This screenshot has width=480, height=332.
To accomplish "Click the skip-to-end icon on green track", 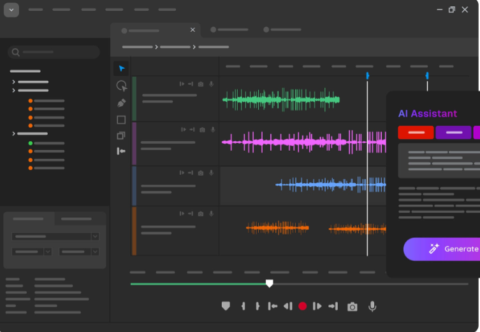I will [x=191, y=84].
